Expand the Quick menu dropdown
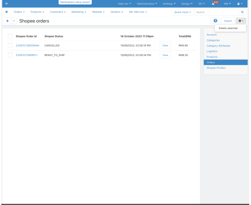Image resolution: width=251 pixels, height=205 pixels. (183, 12)
